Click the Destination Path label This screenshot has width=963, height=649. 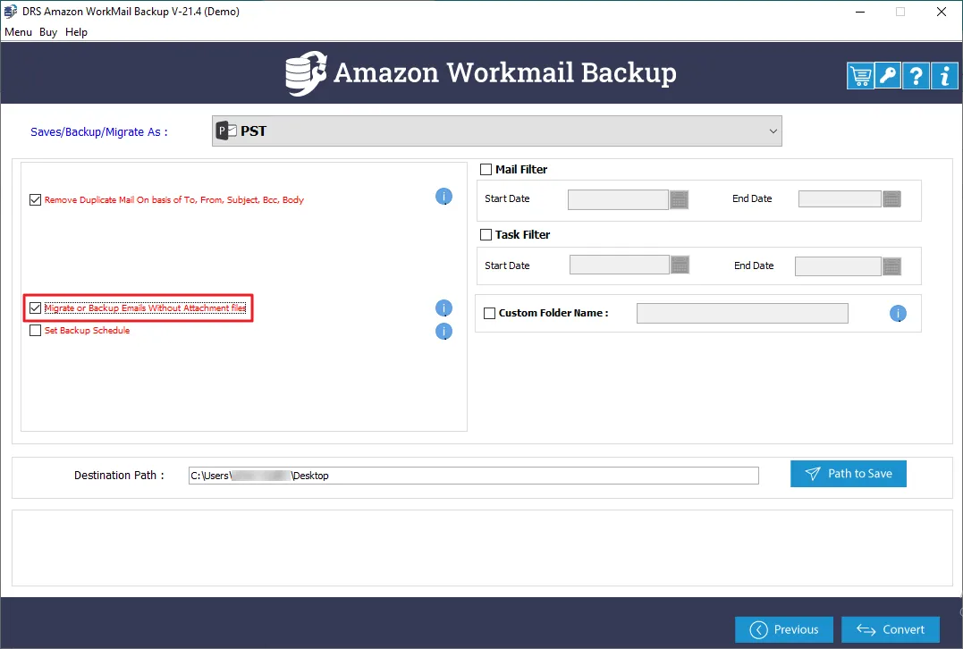119,476
